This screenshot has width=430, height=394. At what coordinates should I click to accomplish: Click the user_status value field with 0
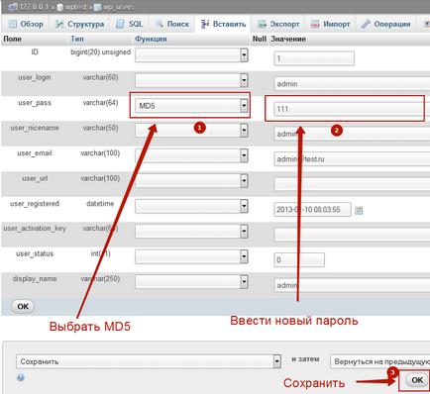click(x=299, y=260)
